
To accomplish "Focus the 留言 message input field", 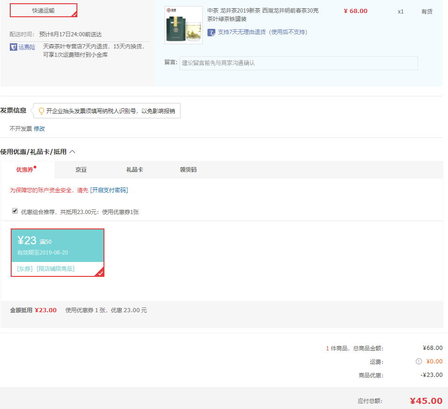I will 298,63.
